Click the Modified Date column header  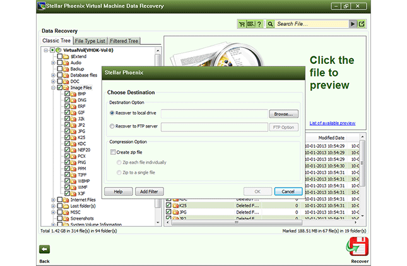(x=331, y=138)
